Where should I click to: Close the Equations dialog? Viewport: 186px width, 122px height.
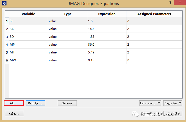point(180,3)
